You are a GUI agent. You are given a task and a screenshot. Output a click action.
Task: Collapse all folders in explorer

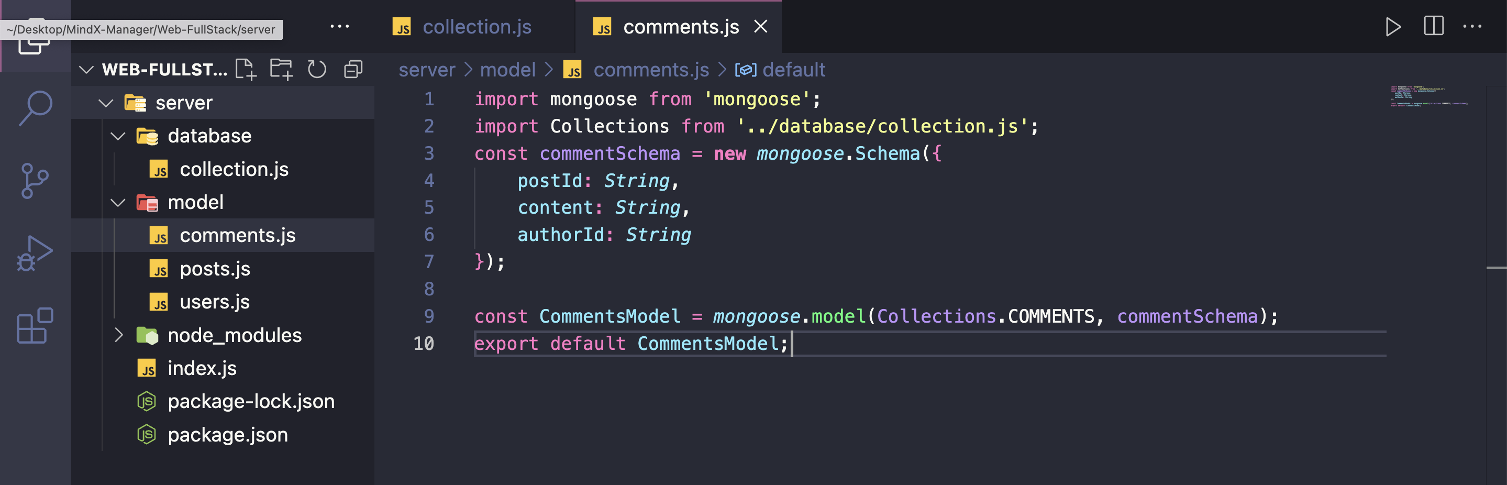353,70
